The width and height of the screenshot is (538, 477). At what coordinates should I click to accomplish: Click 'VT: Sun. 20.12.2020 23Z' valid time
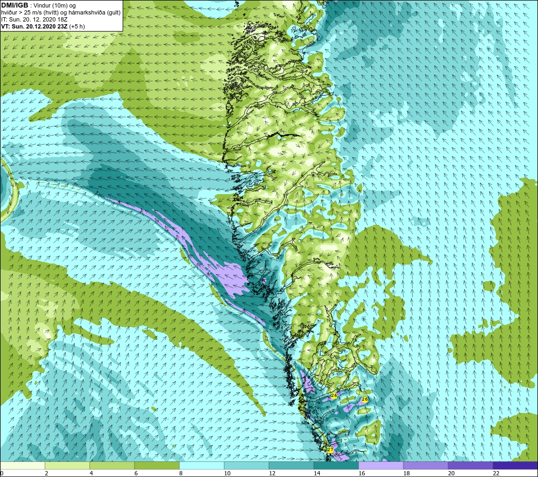[x=34, y=26]
